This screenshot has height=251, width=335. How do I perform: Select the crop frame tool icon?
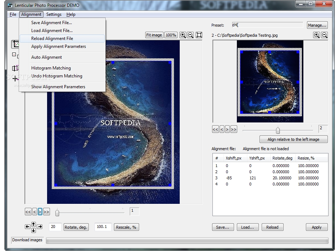pos(15,44)
